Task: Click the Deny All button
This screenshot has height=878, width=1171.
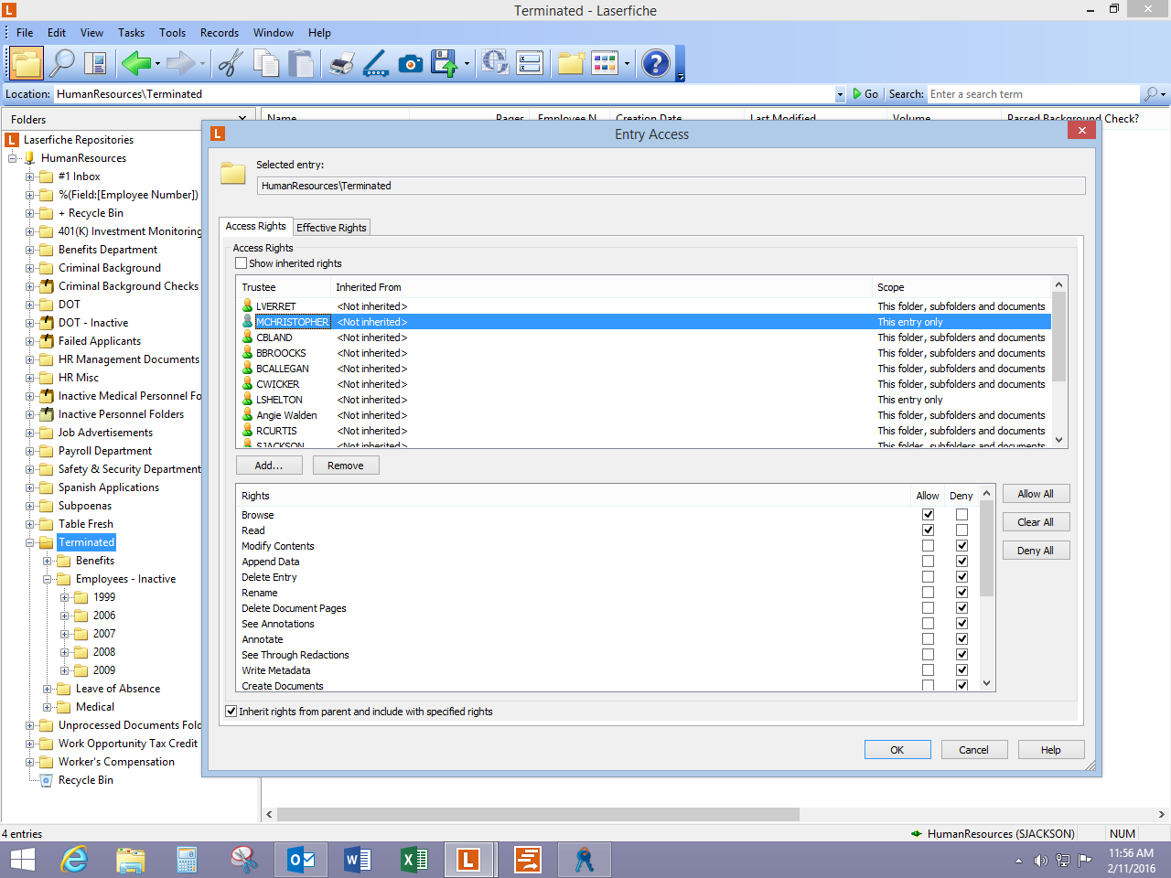Action: [1036, 551]
